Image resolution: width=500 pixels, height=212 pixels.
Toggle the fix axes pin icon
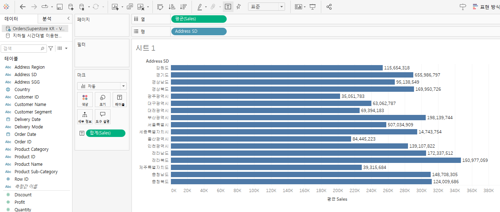pyautogui.click(x=238, y=7)
